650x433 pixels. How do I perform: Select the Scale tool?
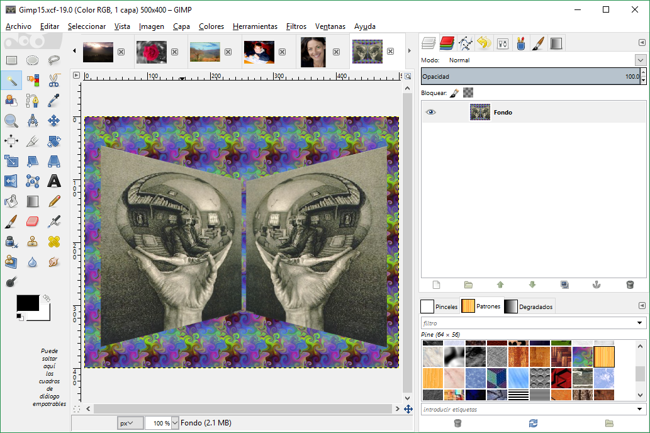(11, 161)
